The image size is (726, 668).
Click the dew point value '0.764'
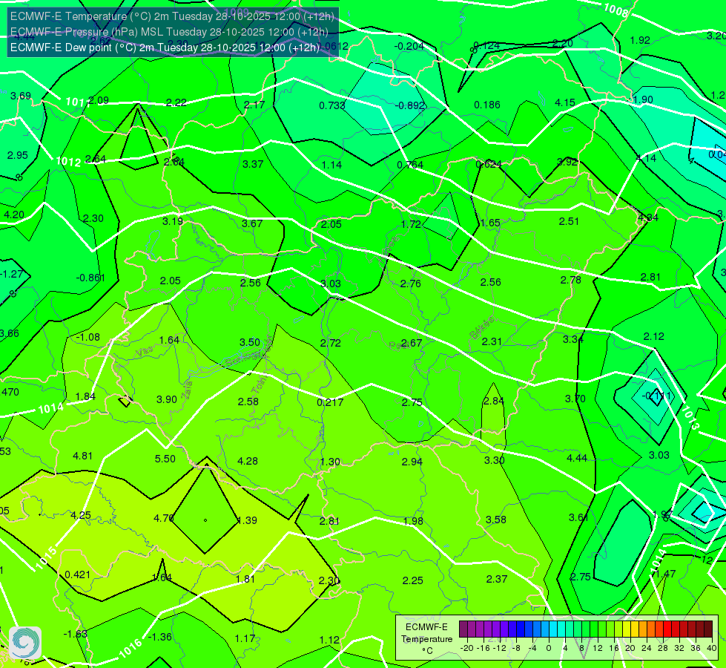[410, 165]
